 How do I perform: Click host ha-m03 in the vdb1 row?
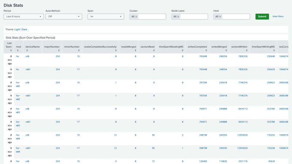point(18,124)
